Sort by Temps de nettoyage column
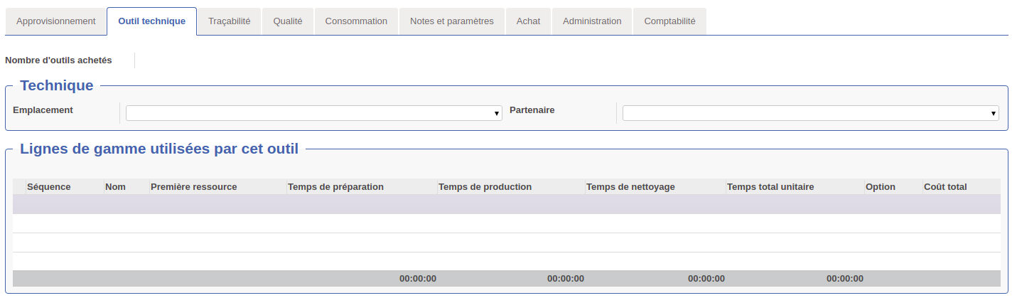Image resolution: width=1017 pixels, height=298 pixels. tap(630, 187)
